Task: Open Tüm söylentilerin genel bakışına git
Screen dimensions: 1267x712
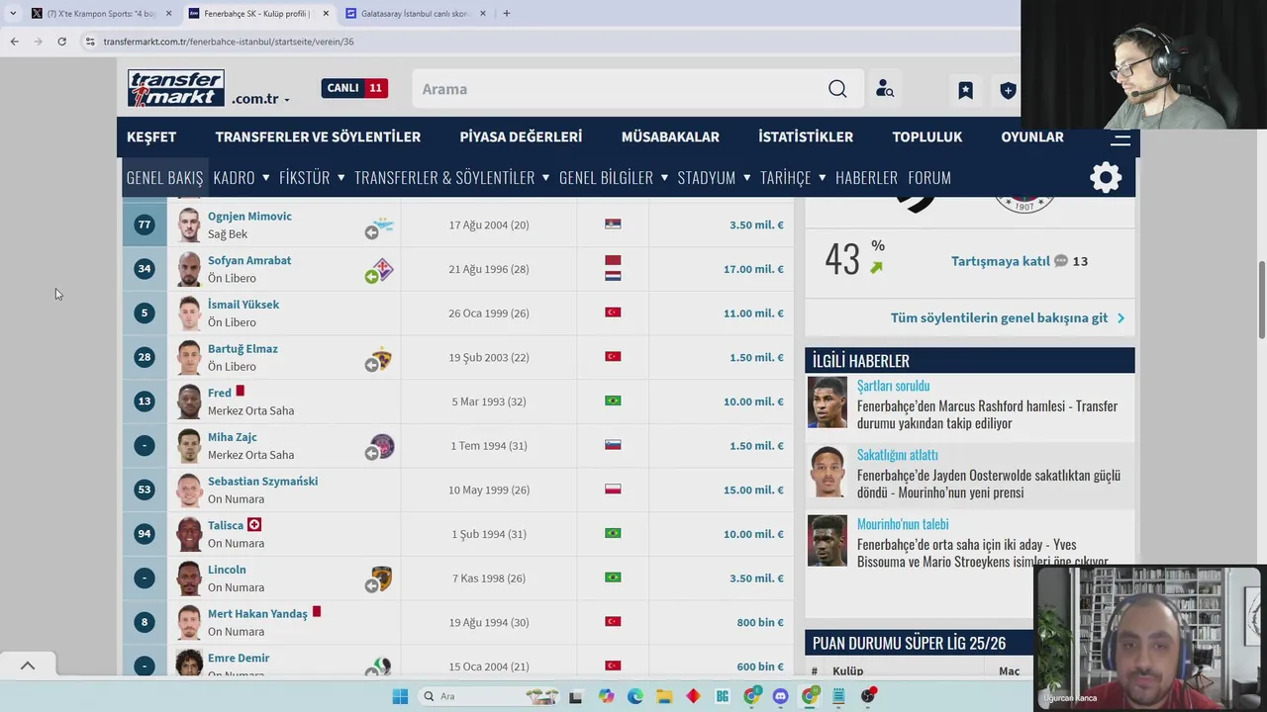Action: click(x=999, y=317)
